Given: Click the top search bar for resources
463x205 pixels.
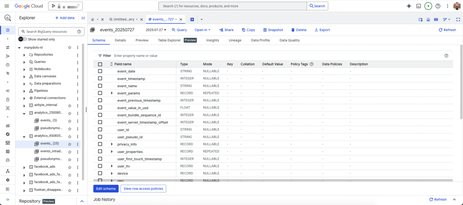Looking at the screenshot, I should tap(233, 6).
